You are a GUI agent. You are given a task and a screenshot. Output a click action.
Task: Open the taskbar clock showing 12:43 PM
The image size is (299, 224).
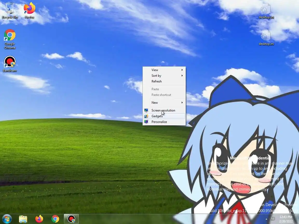(x=286, y=219)
